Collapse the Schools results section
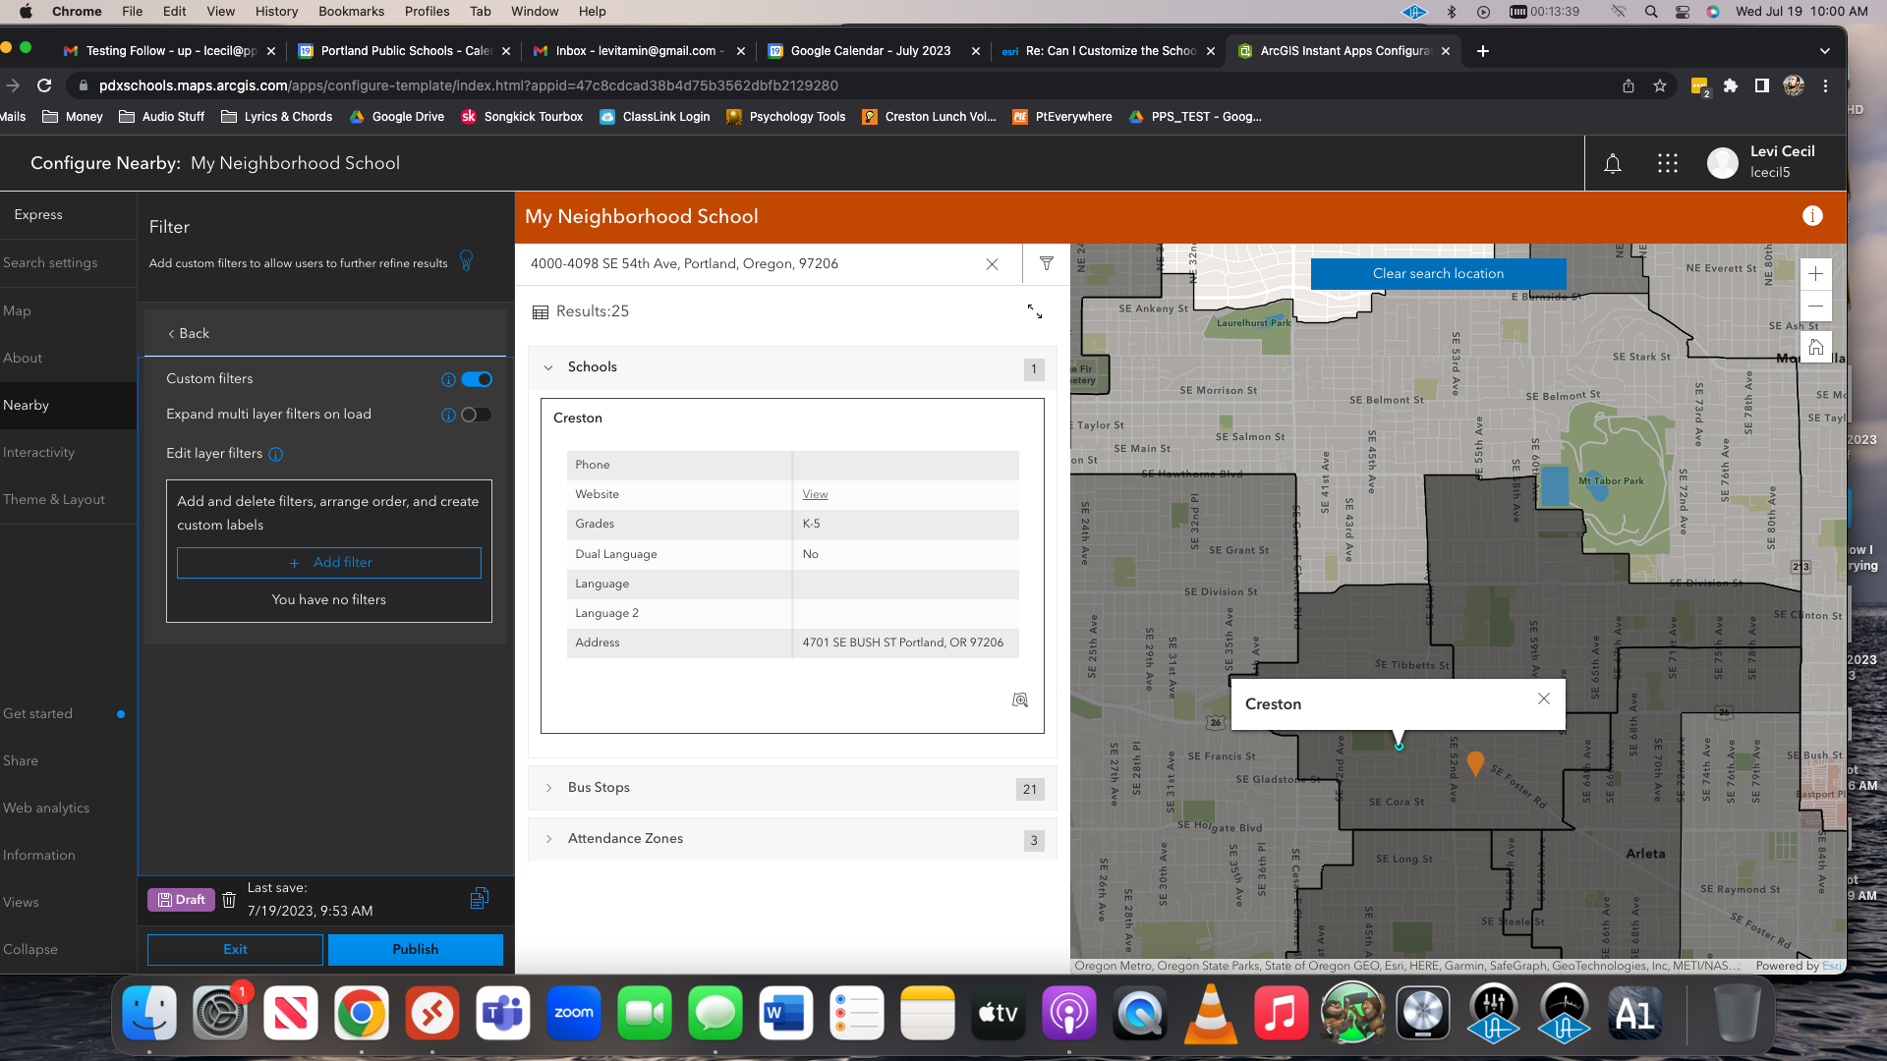Screen dimensions: 1887x1061 pos(549,367)
